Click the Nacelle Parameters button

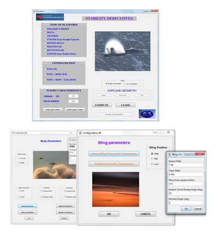66,206
